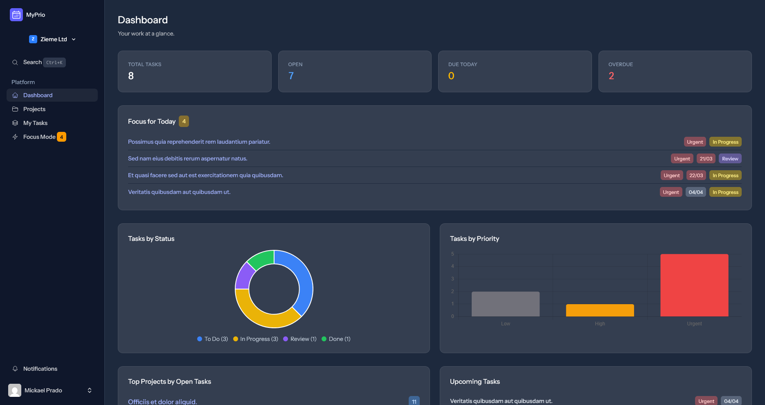
Task: Click the search magnifier icon
Action: 15,62
